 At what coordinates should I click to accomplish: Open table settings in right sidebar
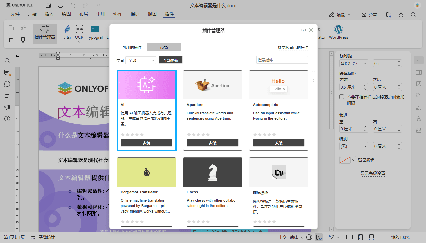click(418, 72)
